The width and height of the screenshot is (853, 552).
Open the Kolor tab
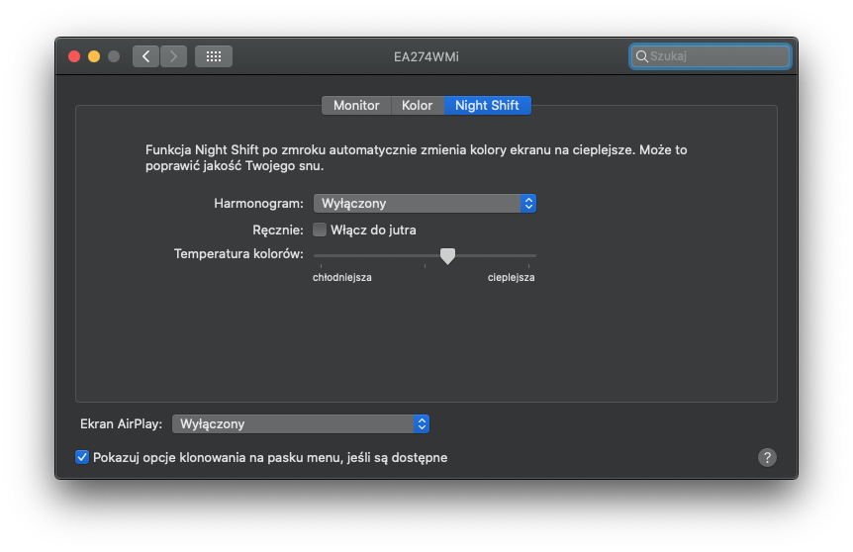pos(417,105)
